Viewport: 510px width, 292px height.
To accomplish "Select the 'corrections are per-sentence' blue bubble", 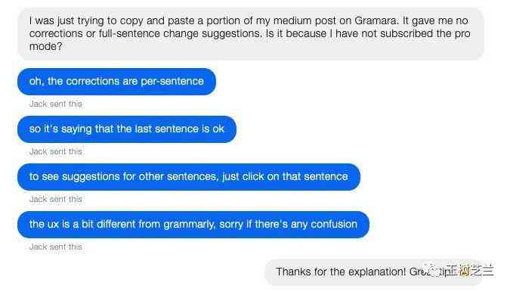I will point(116,82).
